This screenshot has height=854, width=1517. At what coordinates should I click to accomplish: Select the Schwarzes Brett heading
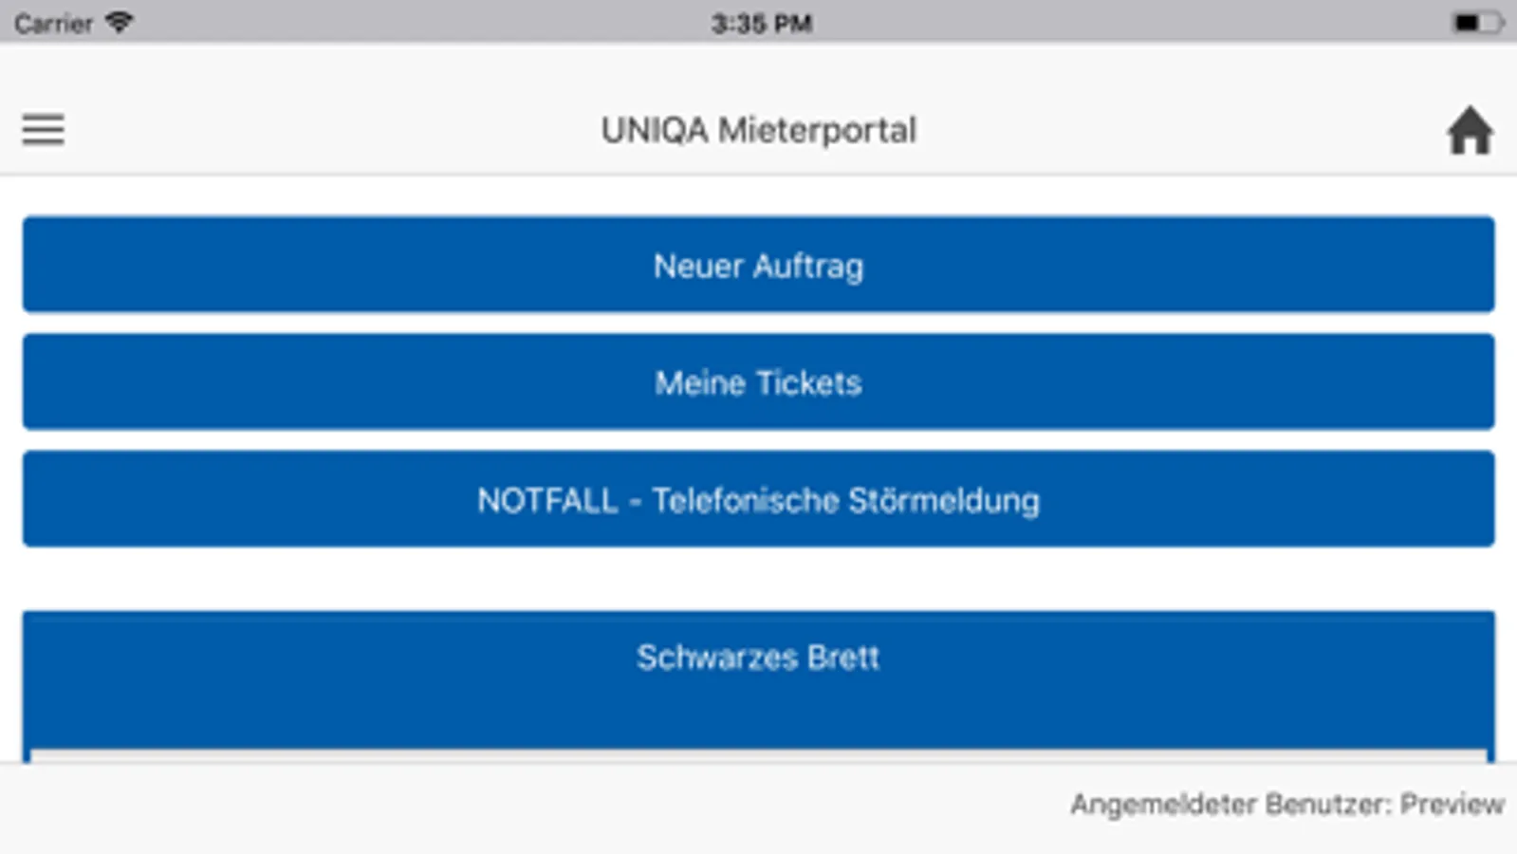click(x=758, y=658)
